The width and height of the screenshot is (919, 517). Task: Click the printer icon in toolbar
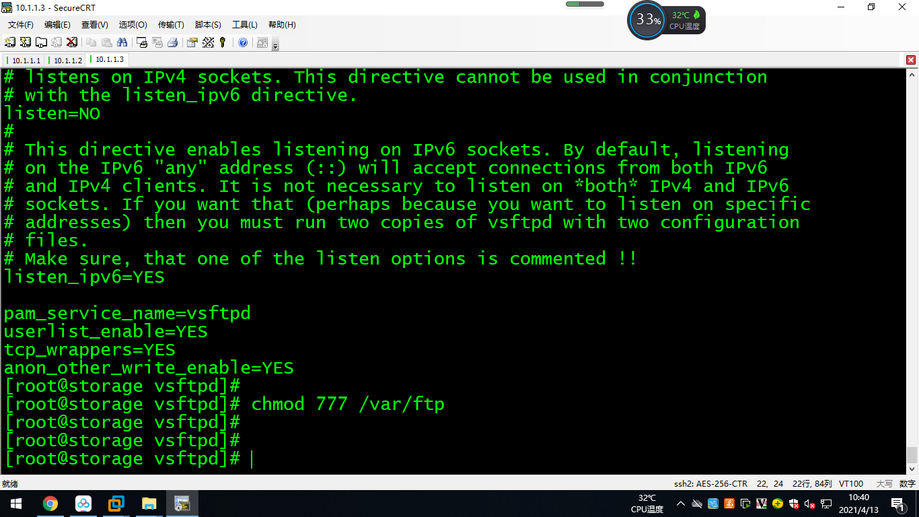[x=173, y=42]
